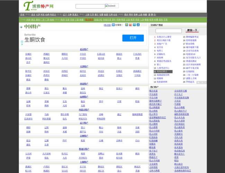
Task: Focus the top header search text box
Action: tap(90, 6)
